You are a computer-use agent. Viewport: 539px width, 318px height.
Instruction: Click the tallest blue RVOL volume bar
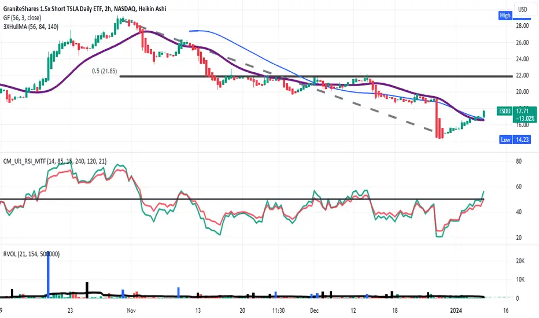point(48,274)
